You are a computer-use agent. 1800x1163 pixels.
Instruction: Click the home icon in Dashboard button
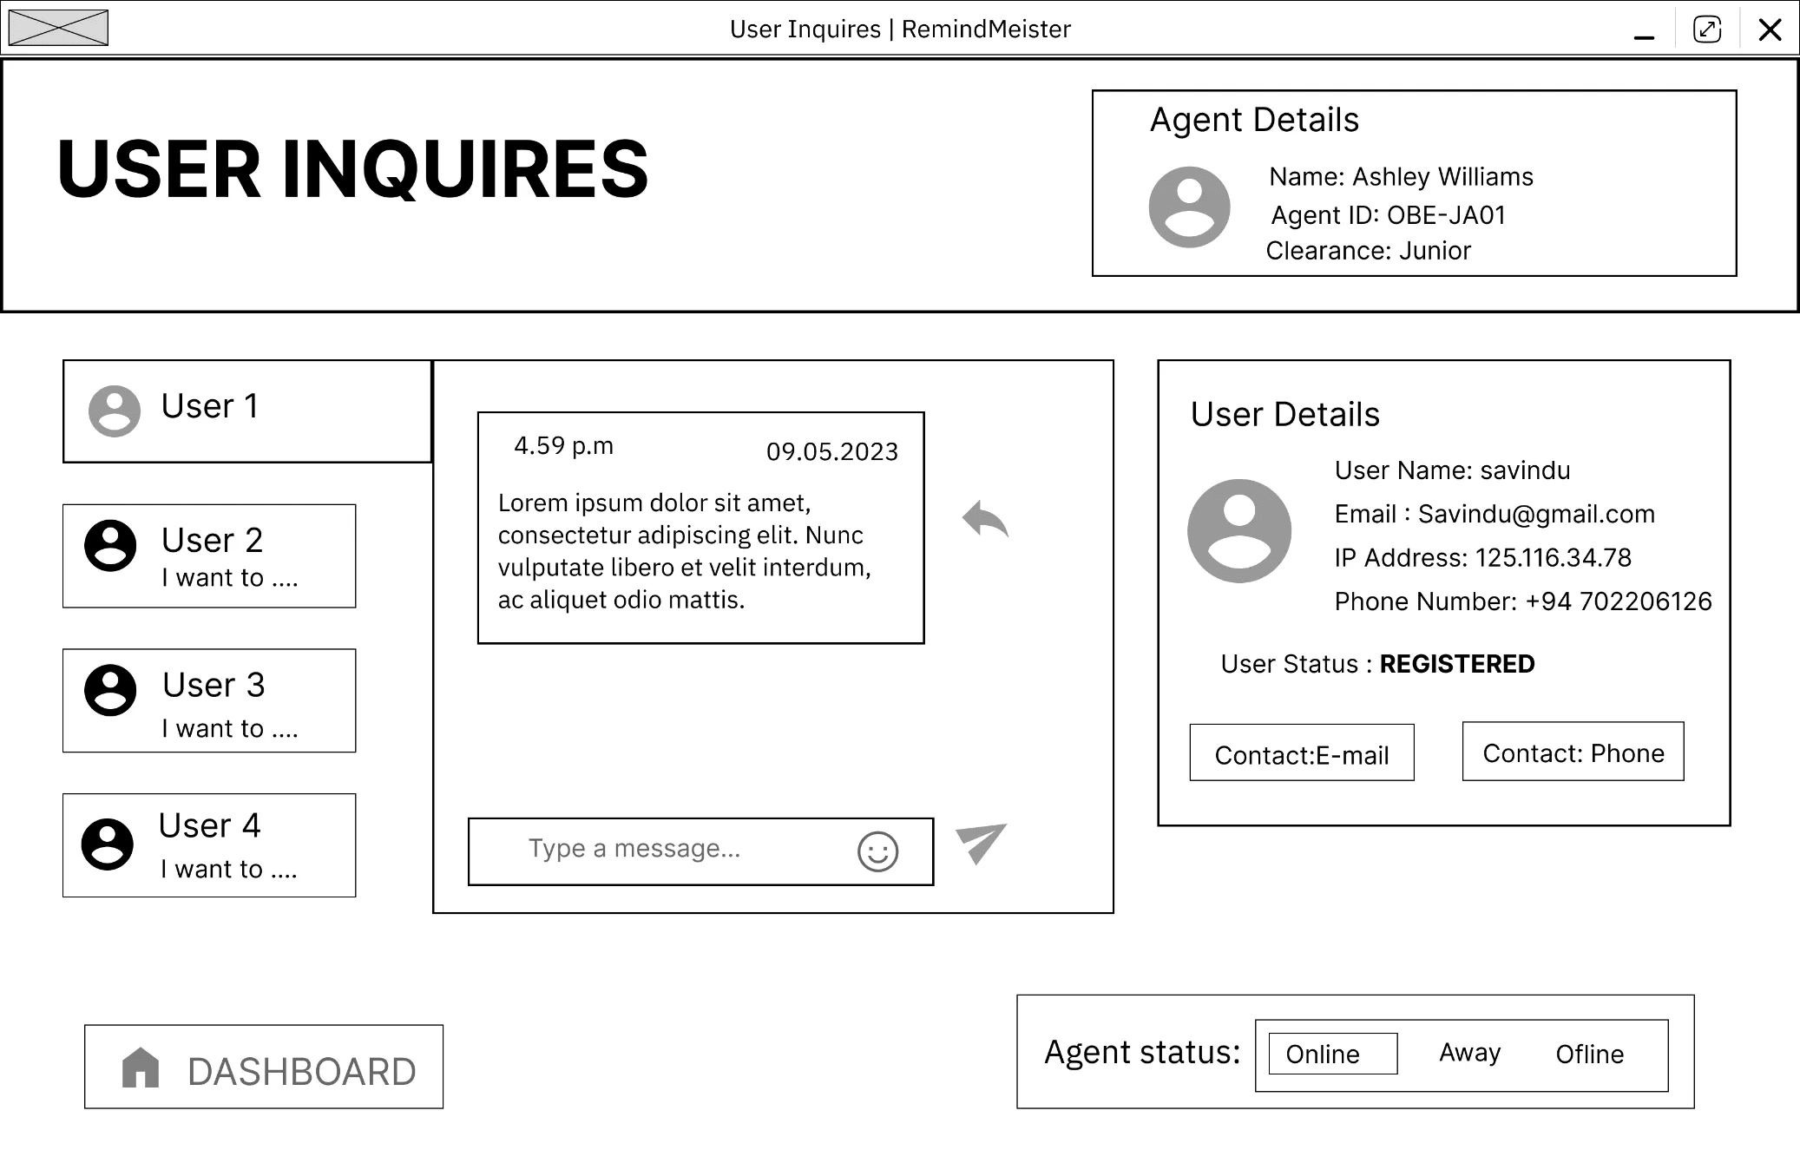click(x=141, y=1068)
